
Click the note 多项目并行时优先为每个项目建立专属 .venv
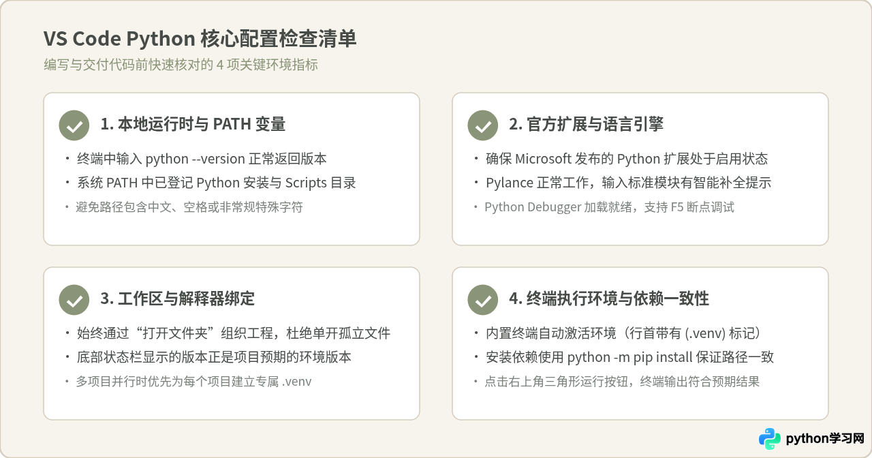pyautogui.click(x=193, y=381)
